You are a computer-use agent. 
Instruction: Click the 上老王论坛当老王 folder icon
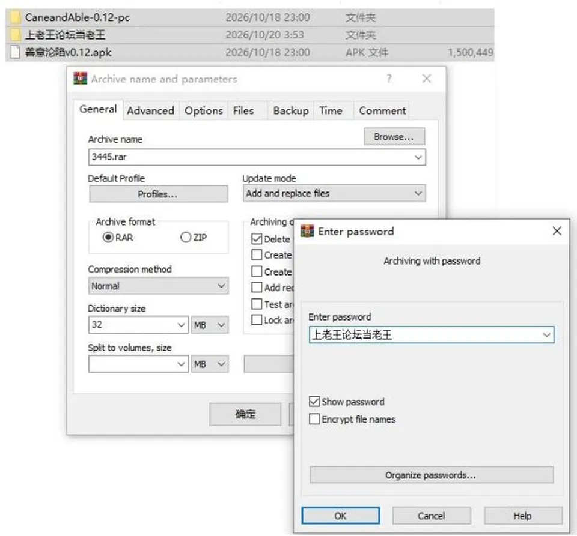point(16,35)
